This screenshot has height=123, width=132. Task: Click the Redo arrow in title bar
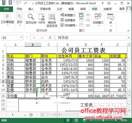[x=26, y=3]
